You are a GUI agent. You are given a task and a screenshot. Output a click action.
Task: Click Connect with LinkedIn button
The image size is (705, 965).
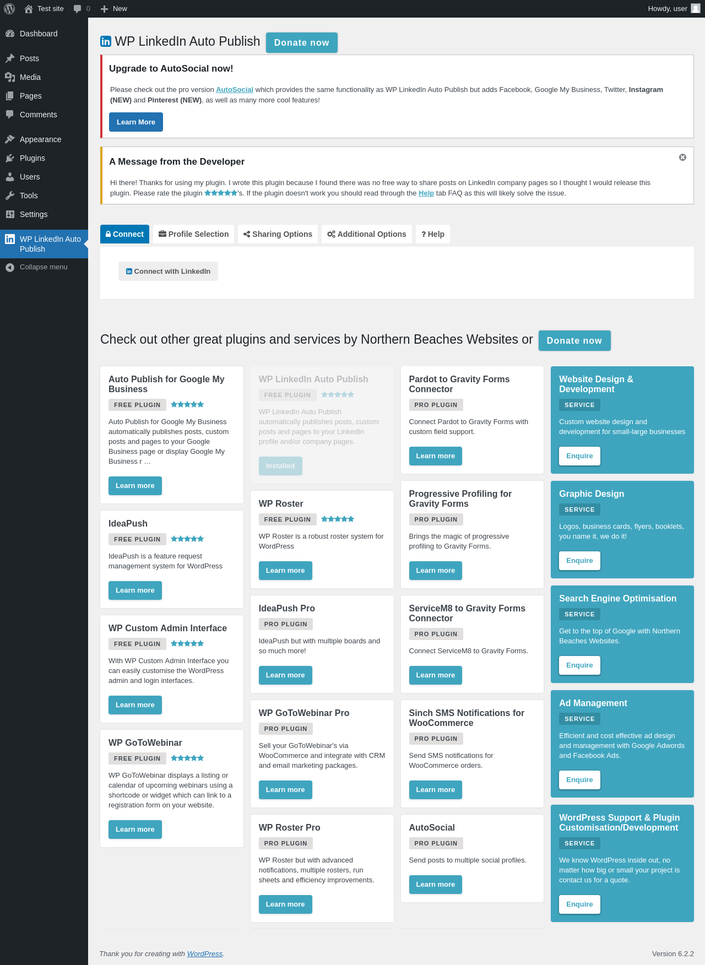point(168,272)
